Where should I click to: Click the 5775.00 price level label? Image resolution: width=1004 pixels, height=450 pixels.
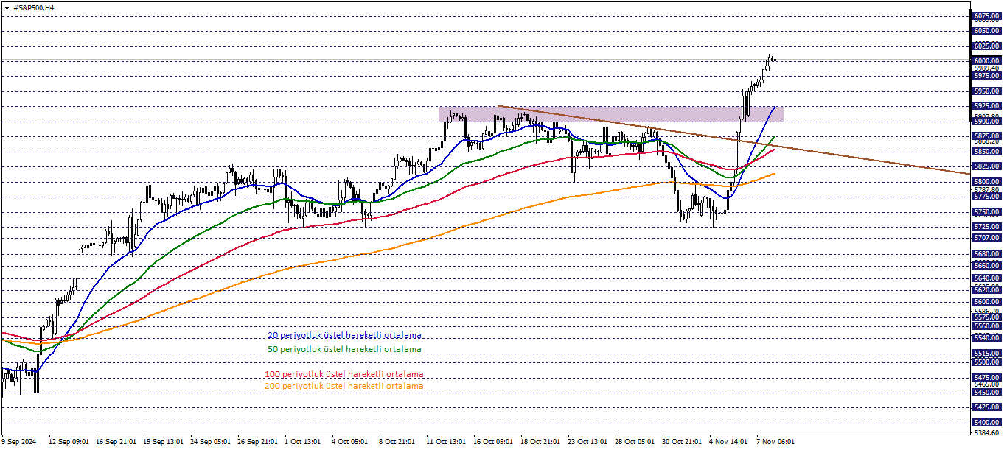click(x=986, y=197)
